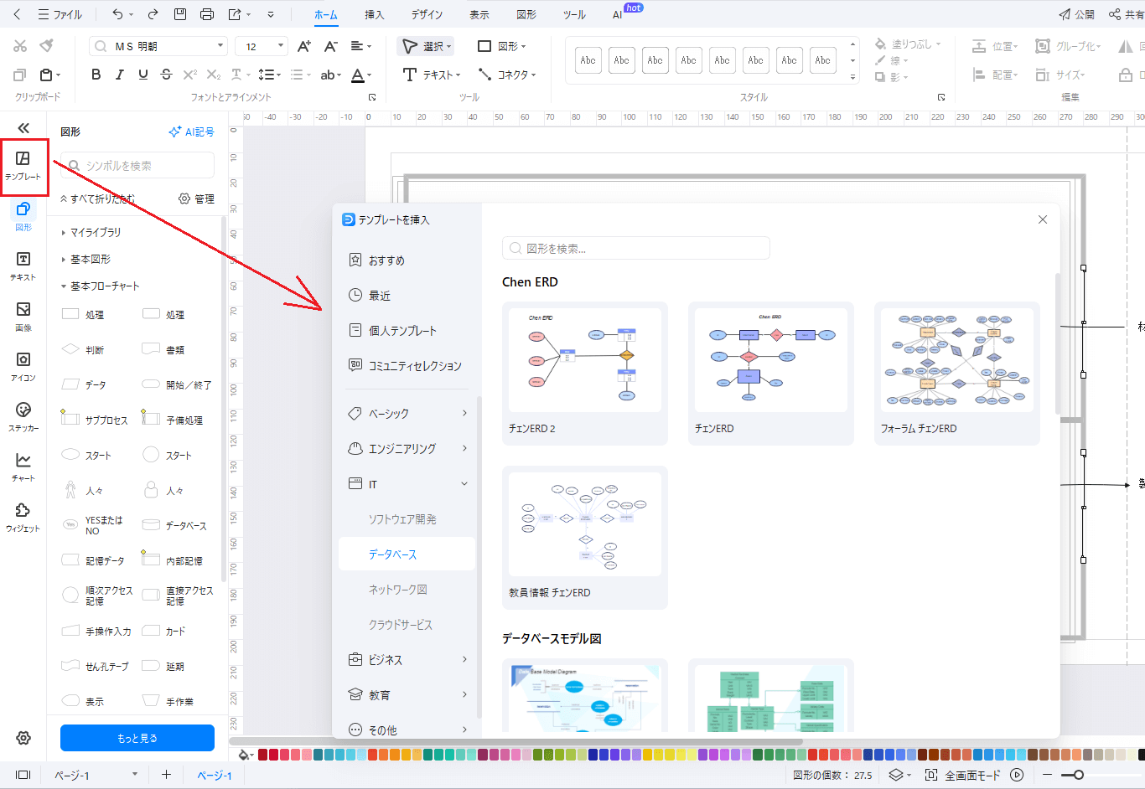This screenshot has width=1145, height=789.
Task: Click the AI記号 link
Action: (191, 132)
